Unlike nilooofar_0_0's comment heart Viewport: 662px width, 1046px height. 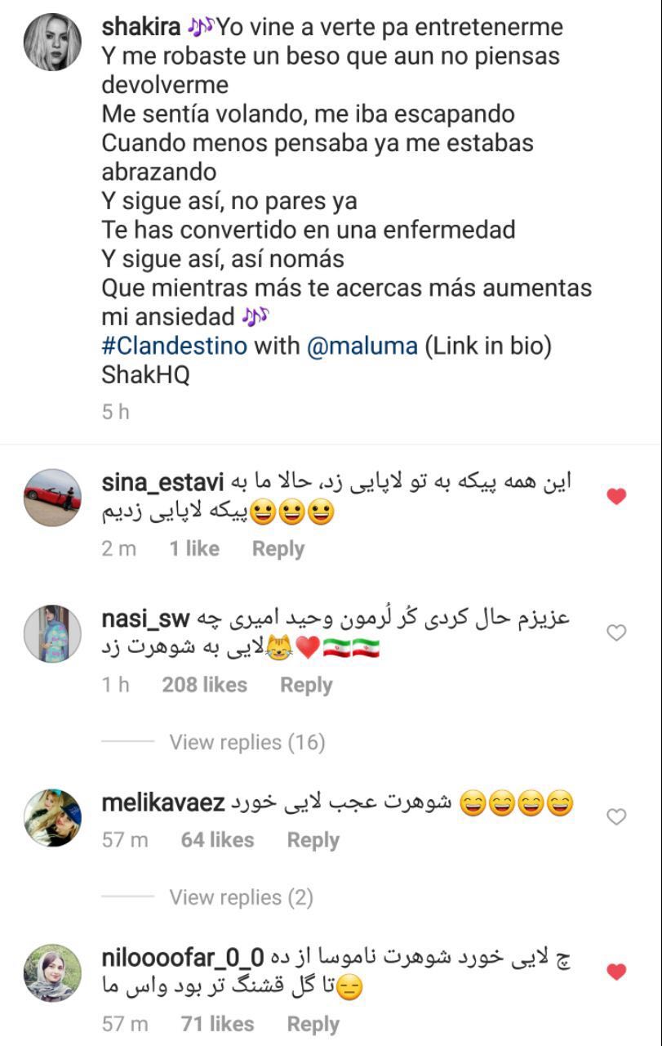click(x=617, y=971)
